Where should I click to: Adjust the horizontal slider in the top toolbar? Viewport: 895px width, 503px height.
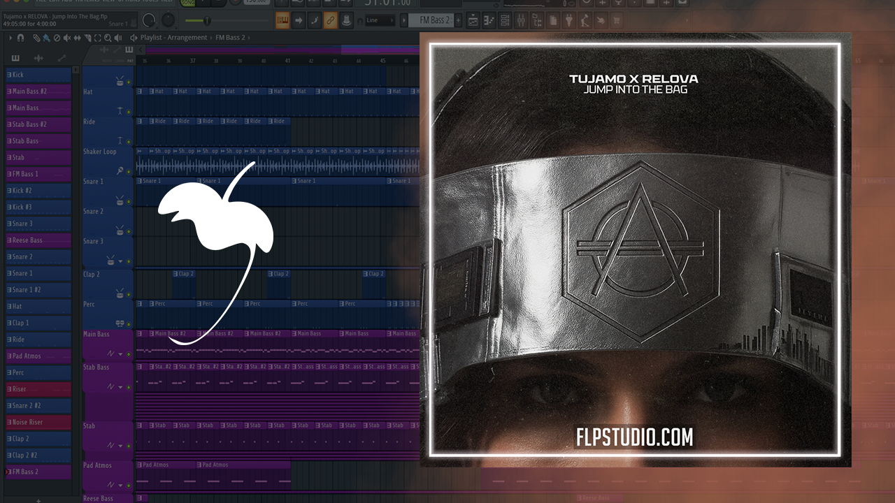click(x=206, y=20)
